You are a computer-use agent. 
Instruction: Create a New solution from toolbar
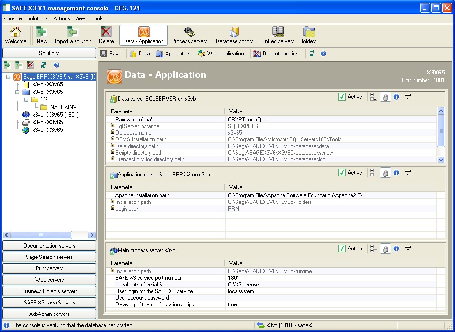(x=42, y=36)
